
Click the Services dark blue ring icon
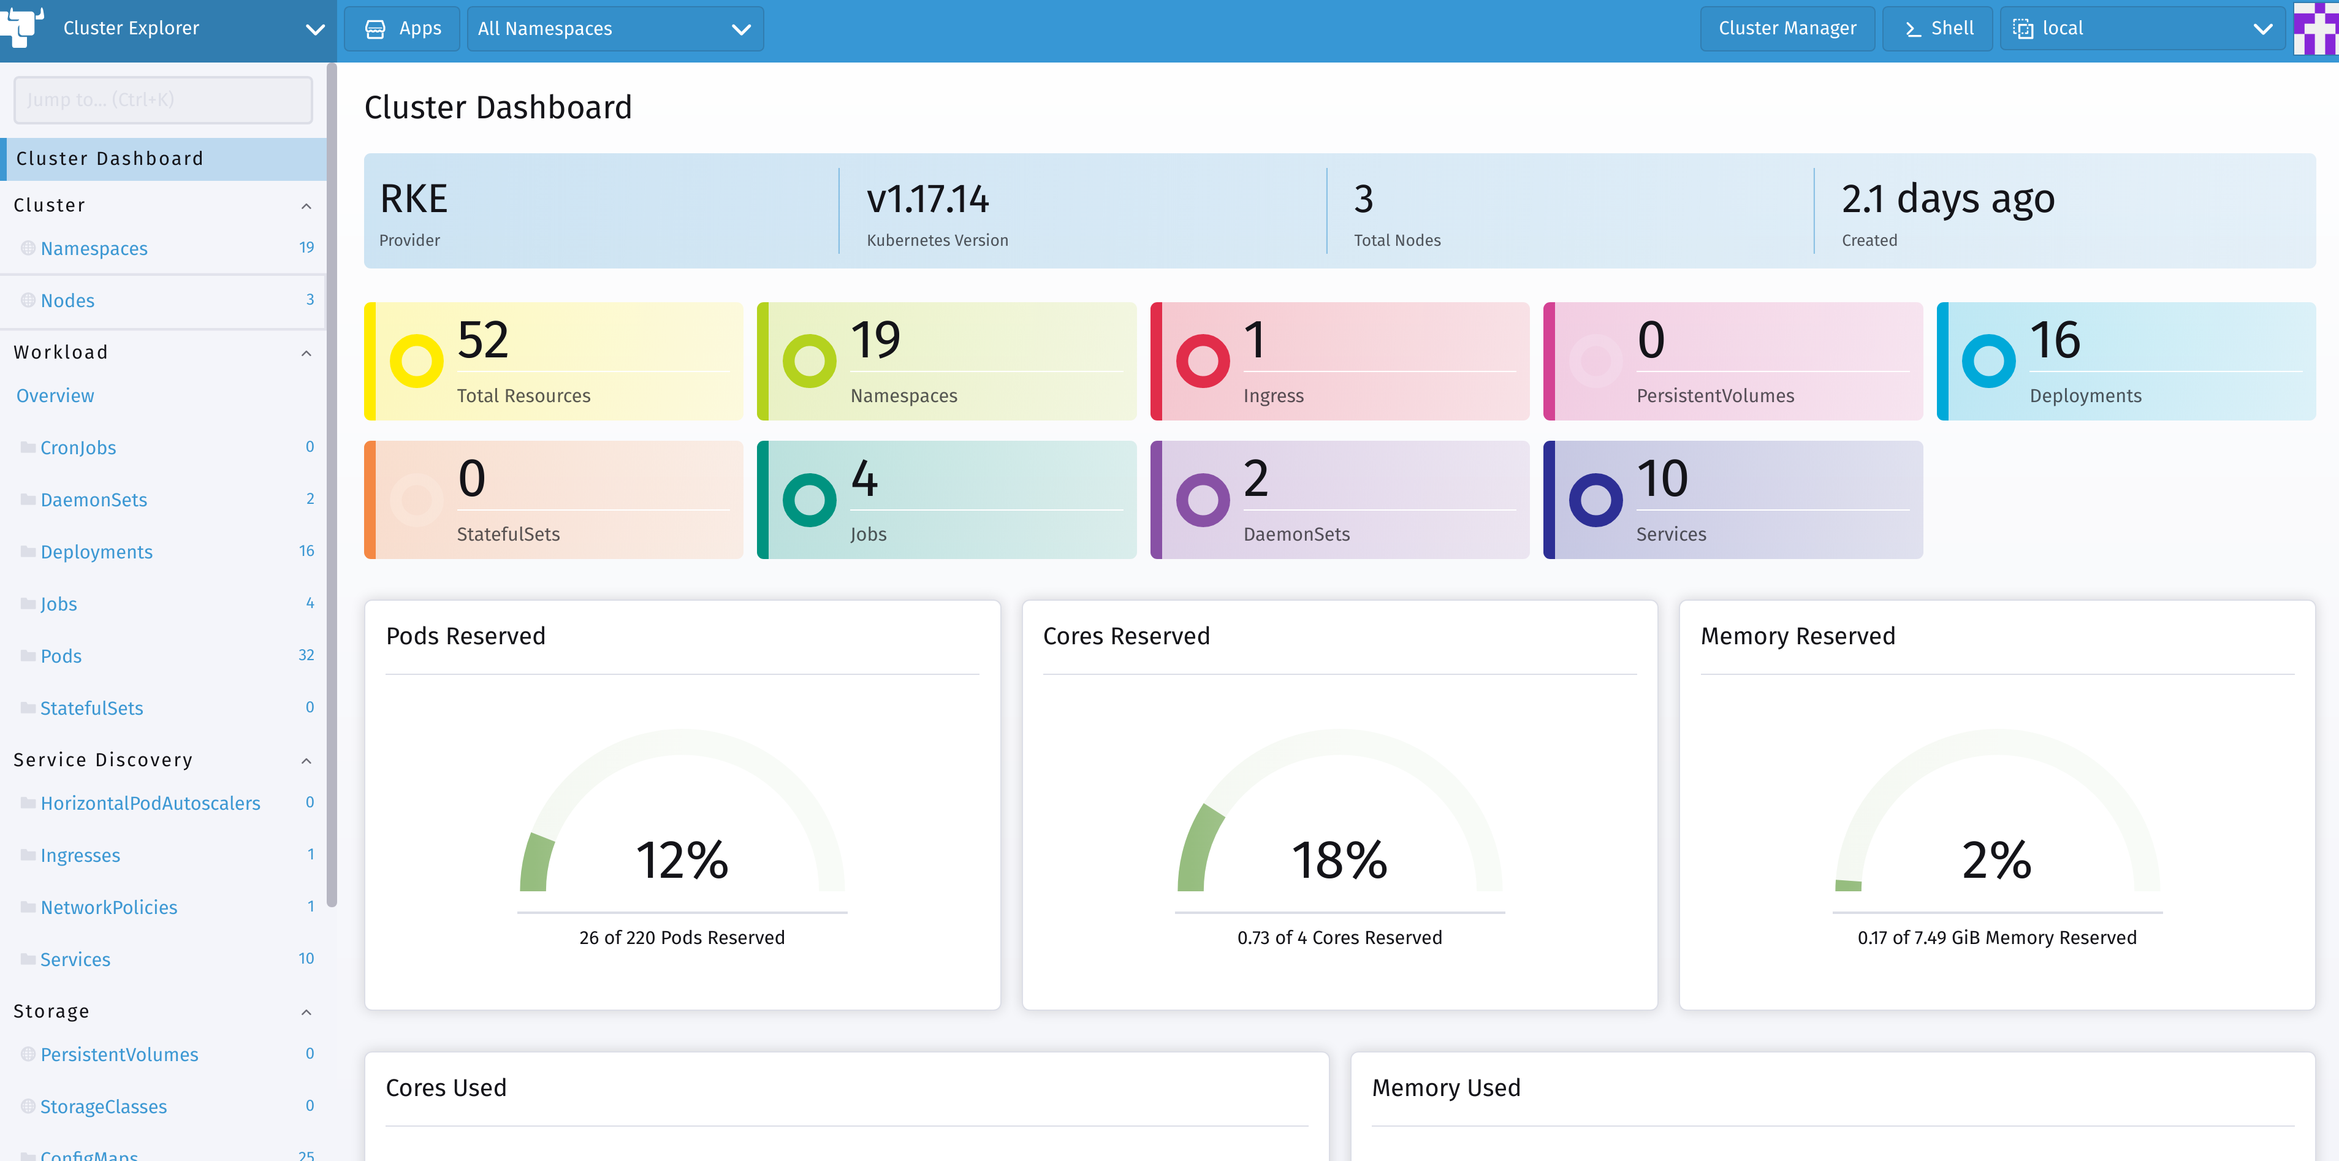coord(1595,500)
